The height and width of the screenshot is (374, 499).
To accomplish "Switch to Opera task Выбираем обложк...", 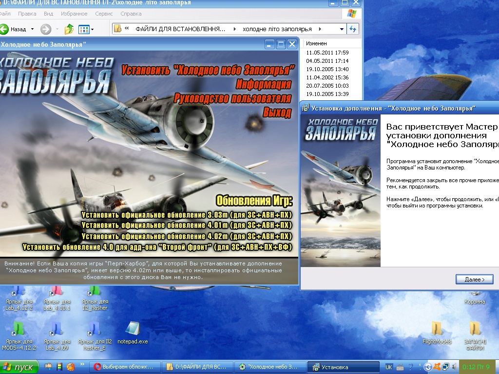I will 124,367.
